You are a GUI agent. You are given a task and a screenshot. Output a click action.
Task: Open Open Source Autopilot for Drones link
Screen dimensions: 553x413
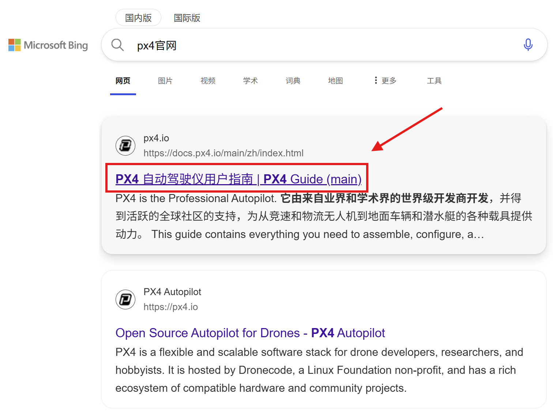pyautogui.click(x=250, y=333)
